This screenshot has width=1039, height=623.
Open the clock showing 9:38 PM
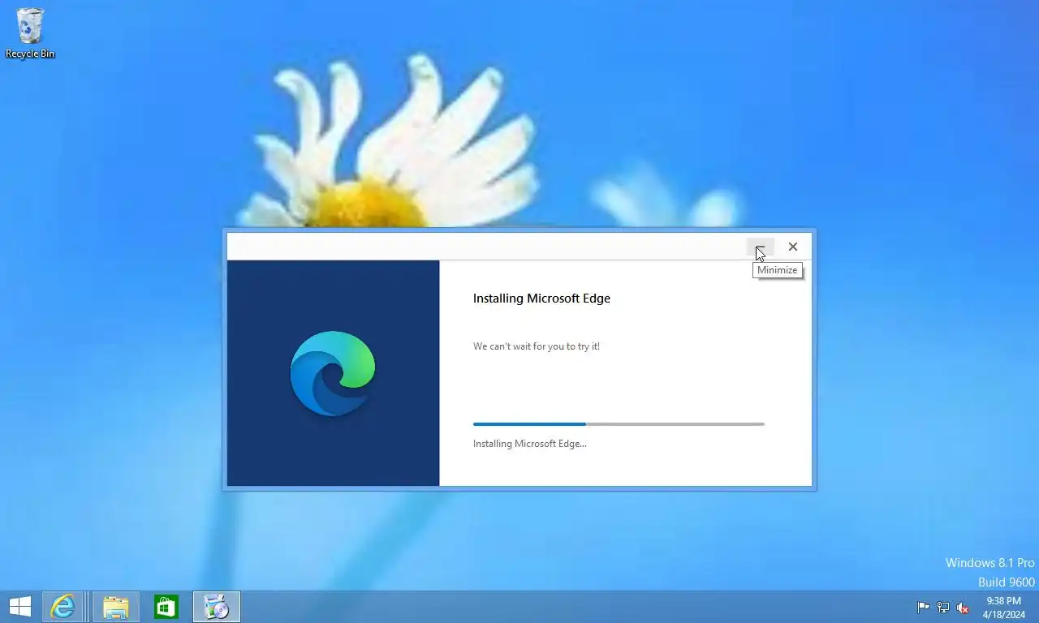coord(1003,600)
